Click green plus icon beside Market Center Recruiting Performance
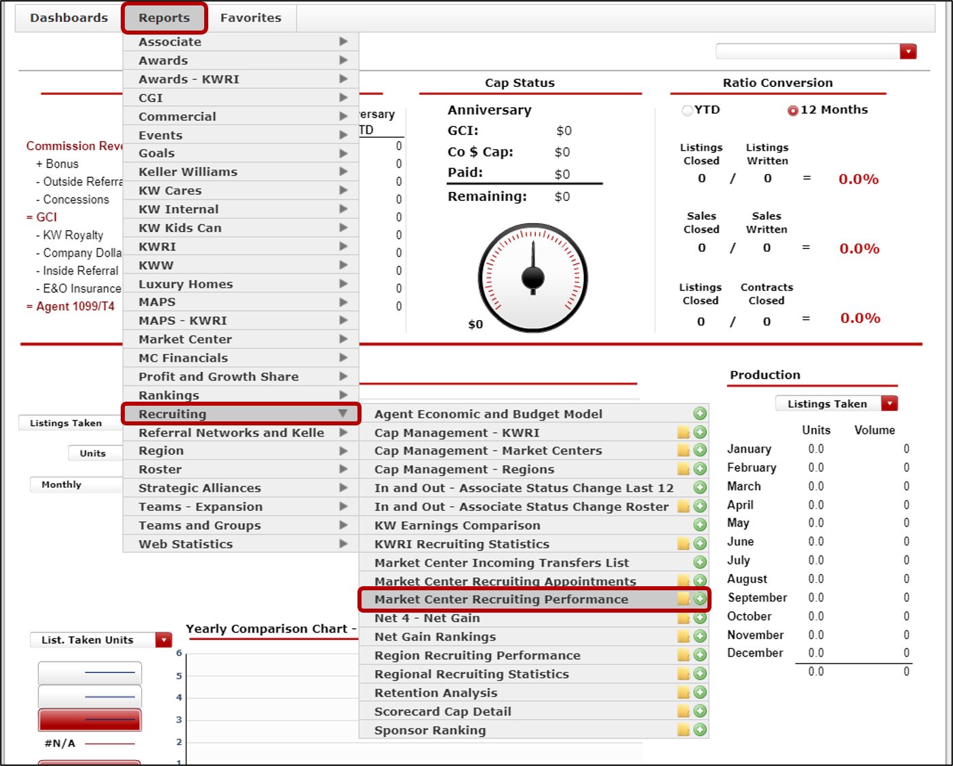 point(700,599)
